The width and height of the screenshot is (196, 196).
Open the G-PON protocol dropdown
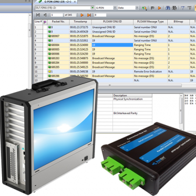(x=115, y=8)
